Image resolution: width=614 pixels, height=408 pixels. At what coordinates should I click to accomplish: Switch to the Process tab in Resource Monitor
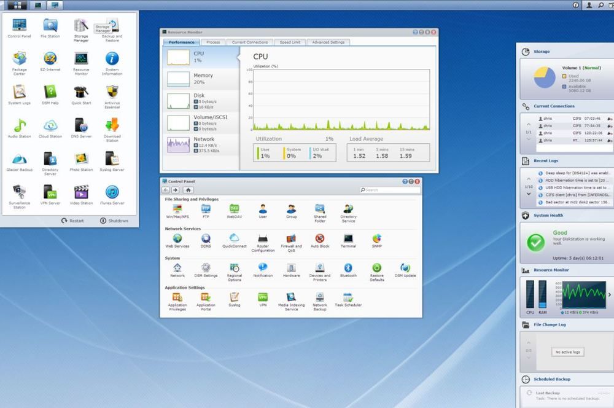(x=213, y=42)
